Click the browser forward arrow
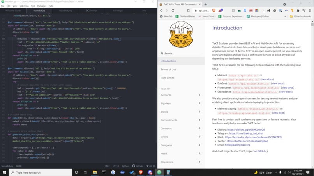Image resolution: width=314 pixels, height=176 pixels. [167, 10]
